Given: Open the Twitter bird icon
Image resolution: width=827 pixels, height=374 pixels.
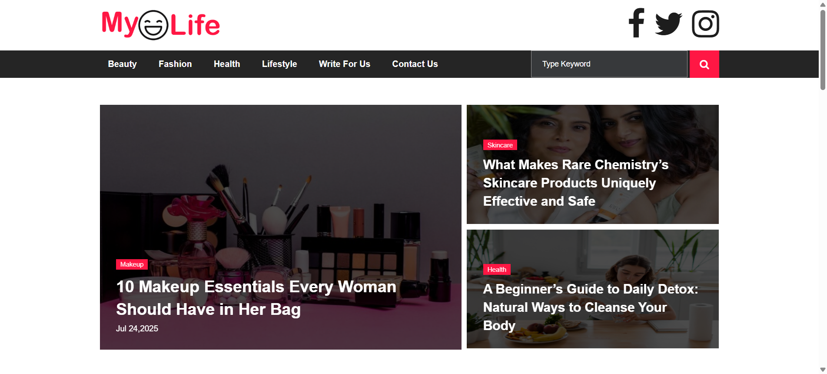Looking at the screenshot, I should 668,23.
